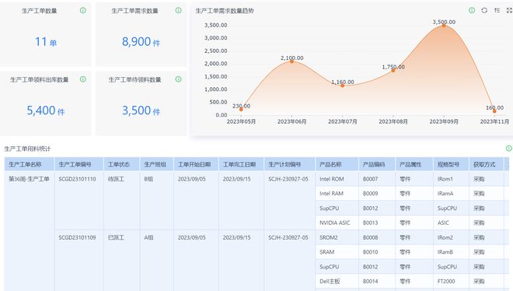Click the sort icon in chart header
Viewport: 513px width, 291px height.
click(x=497, y=10)
